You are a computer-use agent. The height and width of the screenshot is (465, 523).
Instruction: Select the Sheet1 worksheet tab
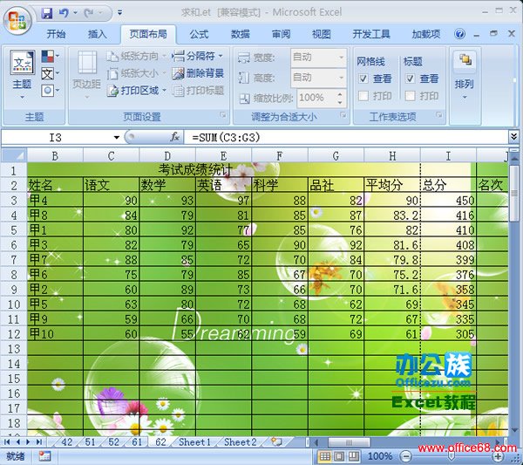coord(194,442)
